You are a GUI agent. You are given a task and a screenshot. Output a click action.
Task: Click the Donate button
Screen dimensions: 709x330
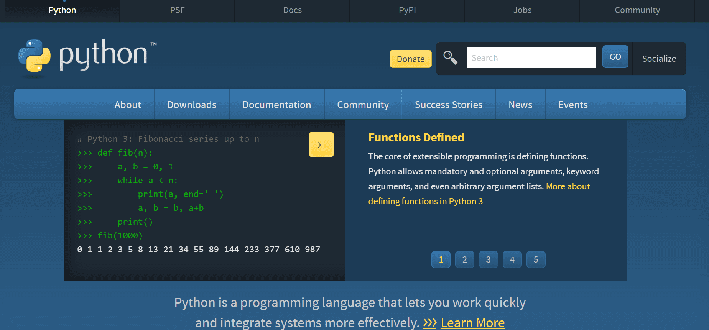(x=411, y=59)
